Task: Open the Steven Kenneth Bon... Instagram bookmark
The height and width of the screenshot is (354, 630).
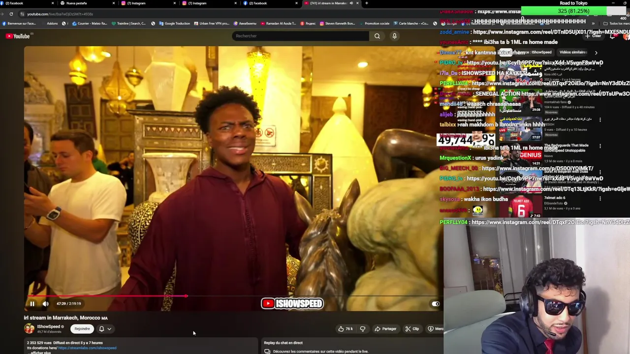Action: point(338,24)
